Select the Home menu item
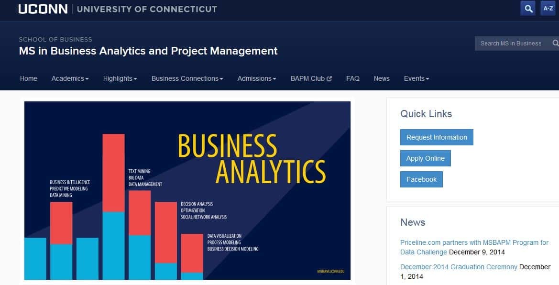The width and height of the screenshot is (559, 285). 28,78
